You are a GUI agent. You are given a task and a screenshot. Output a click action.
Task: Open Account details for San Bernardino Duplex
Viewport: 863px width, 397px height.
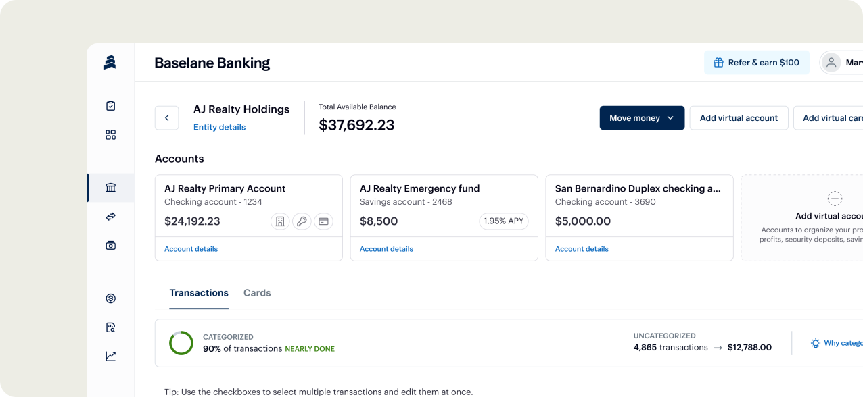coord(582,249)
